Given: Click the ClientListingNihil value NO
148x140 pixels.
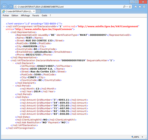Looking at the screenshot, I should pyautogui.click(x=45, y=120).
